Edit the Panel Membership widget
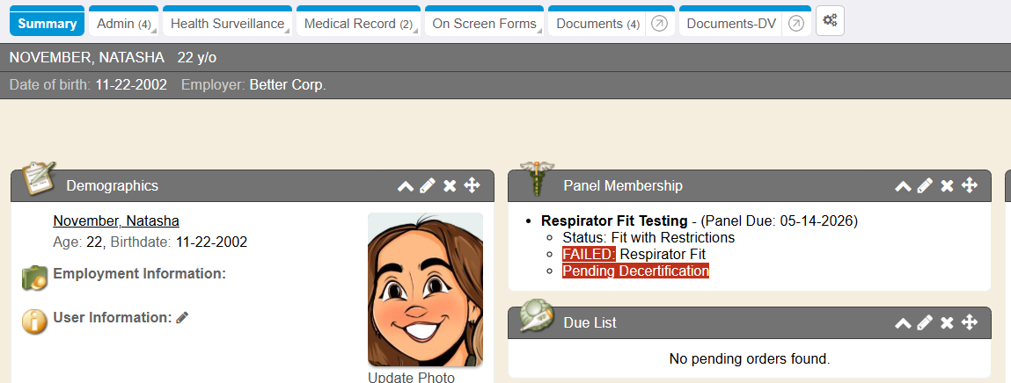The image size is (1011, 383). (925, 185)
